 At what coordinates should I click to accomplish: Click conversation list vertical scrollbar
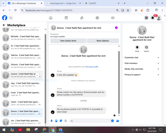[45, 79]
